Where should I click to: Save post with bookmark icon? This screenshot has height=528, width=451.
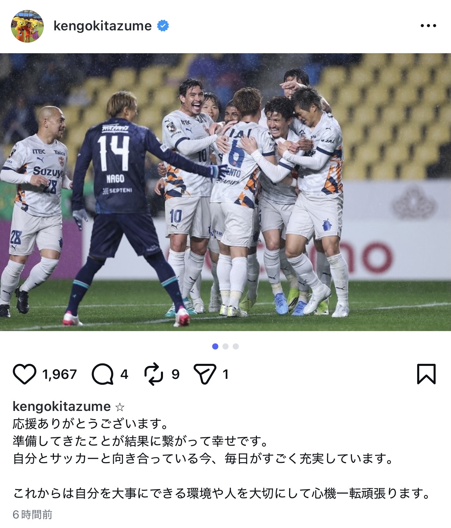(426, 374)
